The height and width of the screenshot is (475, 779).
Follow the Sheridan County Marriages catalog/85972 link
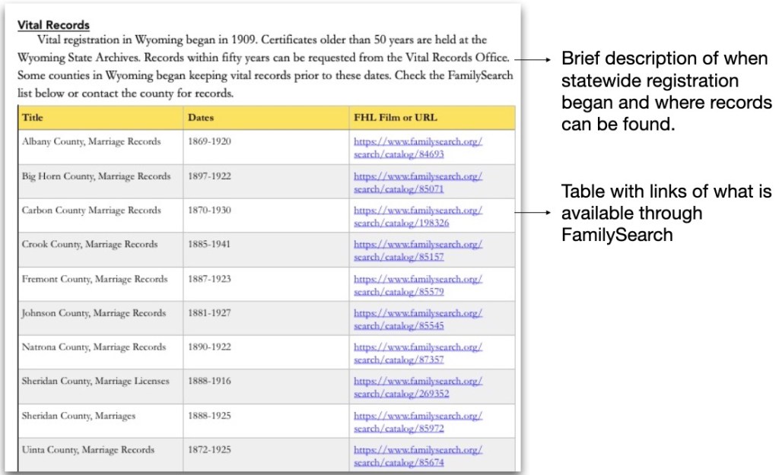(418, 422)
